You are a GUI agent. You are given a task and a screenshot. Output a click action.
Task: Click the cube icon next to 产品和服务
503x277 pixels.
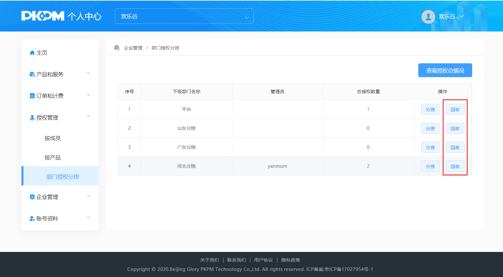[32, 75]
